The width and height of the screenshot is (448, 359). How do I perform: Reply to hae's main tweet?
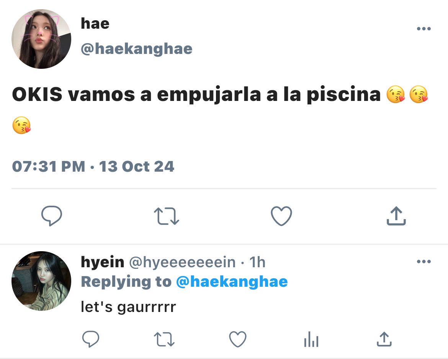click(52, 216)
